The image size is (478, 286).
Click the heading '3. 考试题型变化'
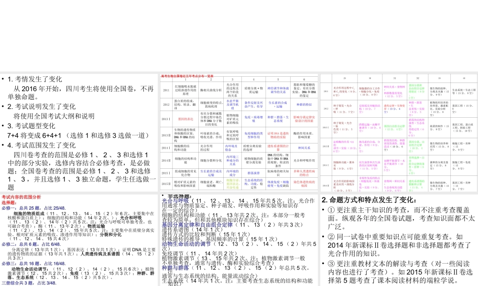tap(32, 126)
